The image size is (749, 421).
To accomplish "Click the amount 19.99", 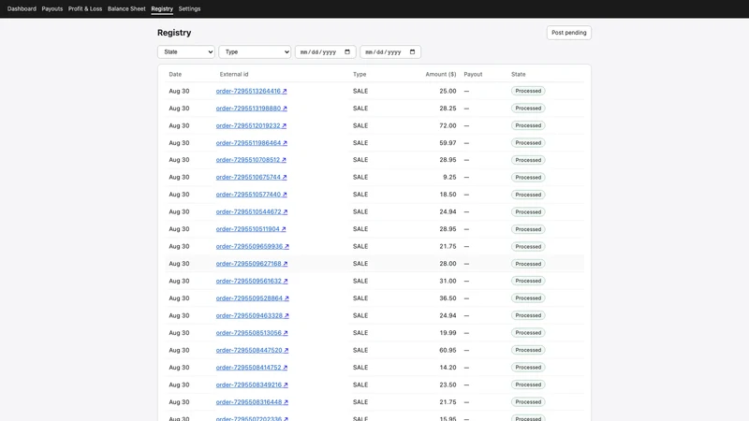I will click(x=448, y=333).
